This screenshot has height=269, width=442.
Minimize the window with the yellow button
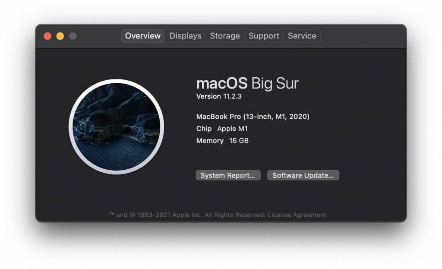[61, 36]
